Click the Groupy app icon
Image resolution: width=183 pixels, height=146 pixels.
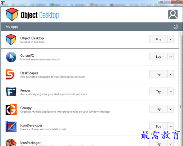click(x=11, y=109)
